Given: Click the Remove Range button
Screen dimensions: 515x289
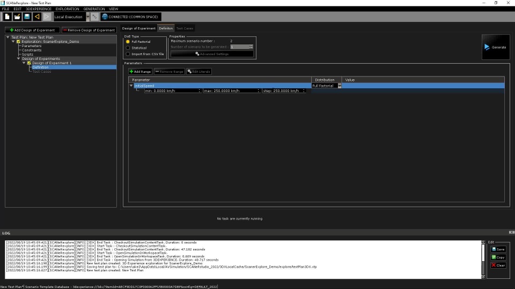Looking at the screenshot, I should pyautogui.click(x=170, y=71).
